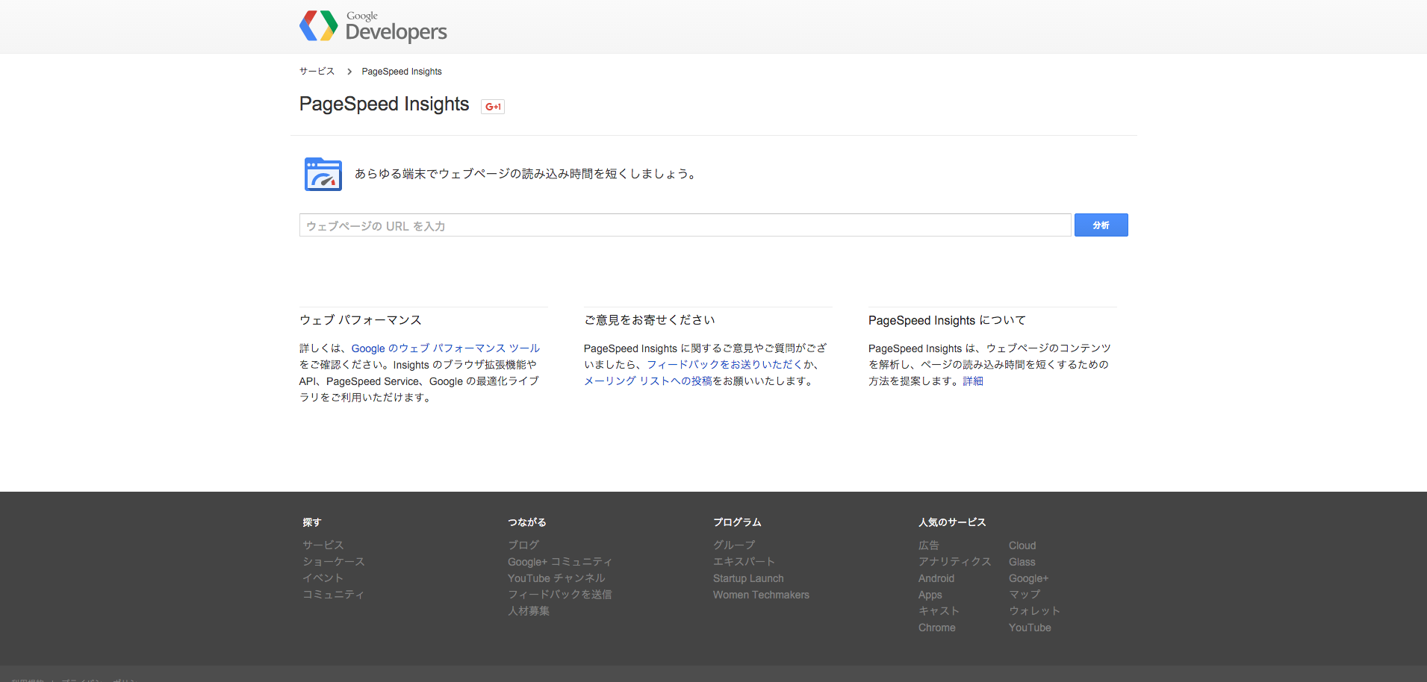This screenshot has height=682, width=1427.
Task: Open footer Startup Launch link
Action: [x=748, y=578]
